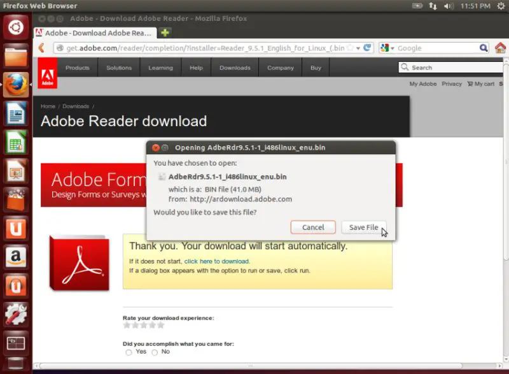Launch LibreOffice Calc from the dock
Viewport: 509px width, 374px height.
(x=15, y=142)
